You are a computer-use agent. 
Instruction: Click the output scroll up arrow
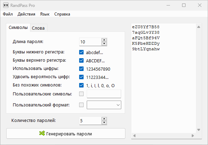[199, 27]
